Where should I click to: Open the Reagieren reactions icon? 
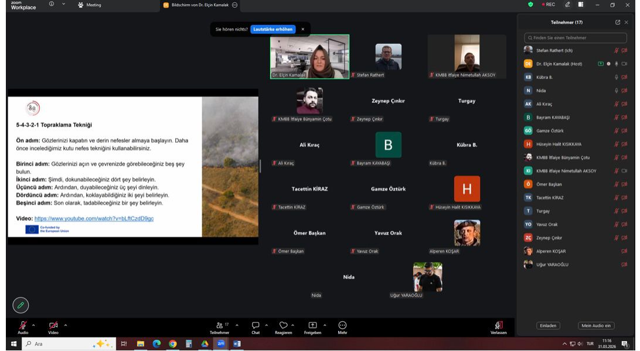point(283,325)
